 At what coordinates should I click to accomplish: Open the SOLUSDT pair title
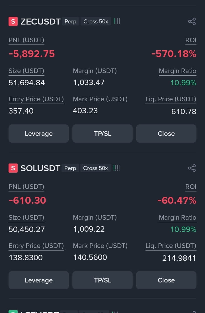[40, 168]
